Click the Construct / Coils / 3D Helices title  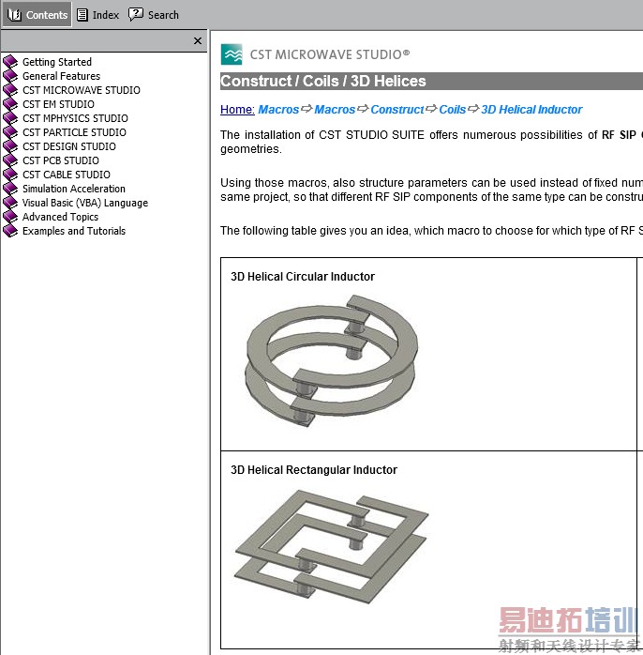[x=323, y=81]
